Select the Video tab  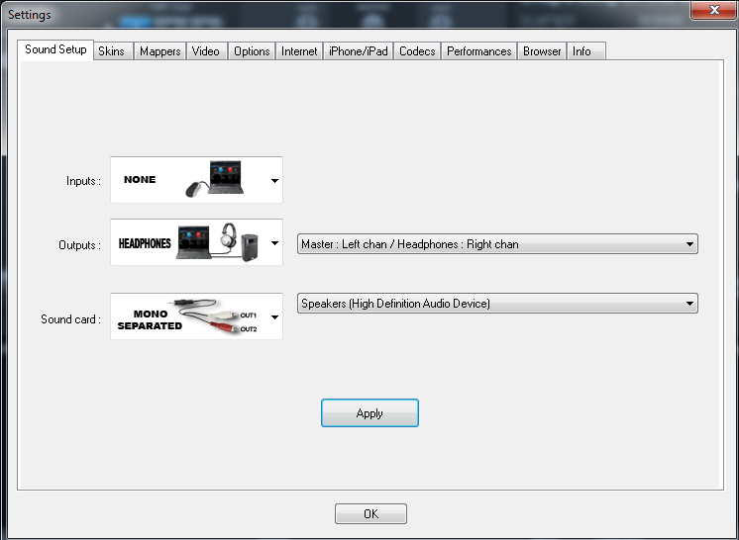pos(206,51)
